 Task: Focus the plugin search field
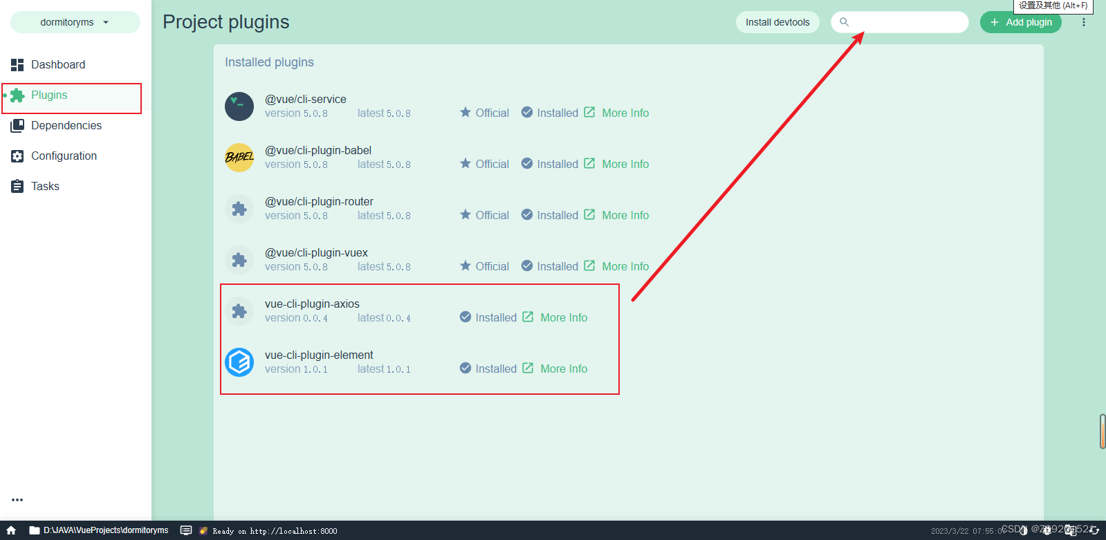click(899, 22)
